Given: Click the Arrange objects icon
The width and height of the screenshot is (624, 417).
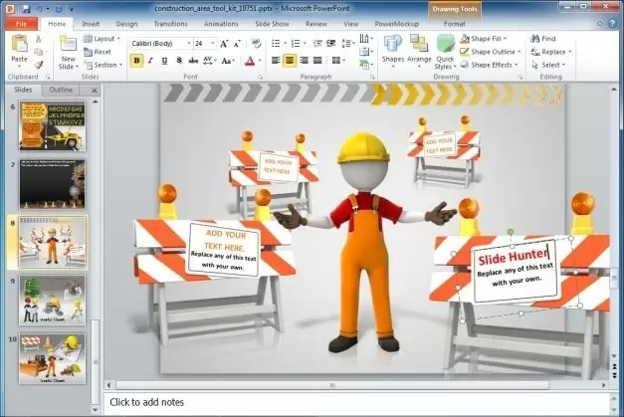Looking at the screenshot, I should pyautogui.click(x=419, y=50).
